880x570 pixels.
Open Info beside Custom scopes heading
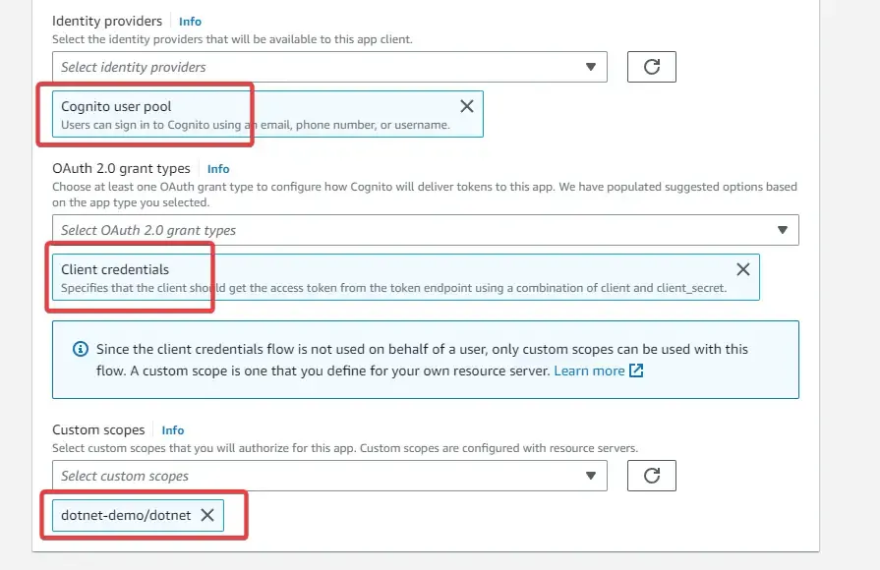172,429
